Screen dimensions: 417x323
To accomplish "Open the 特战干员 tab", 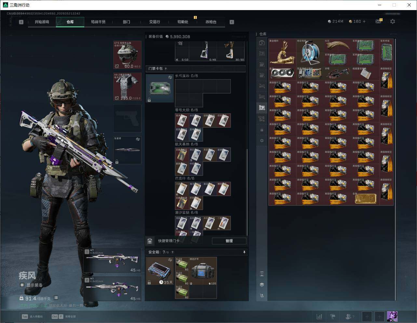I will coord(98,22).
